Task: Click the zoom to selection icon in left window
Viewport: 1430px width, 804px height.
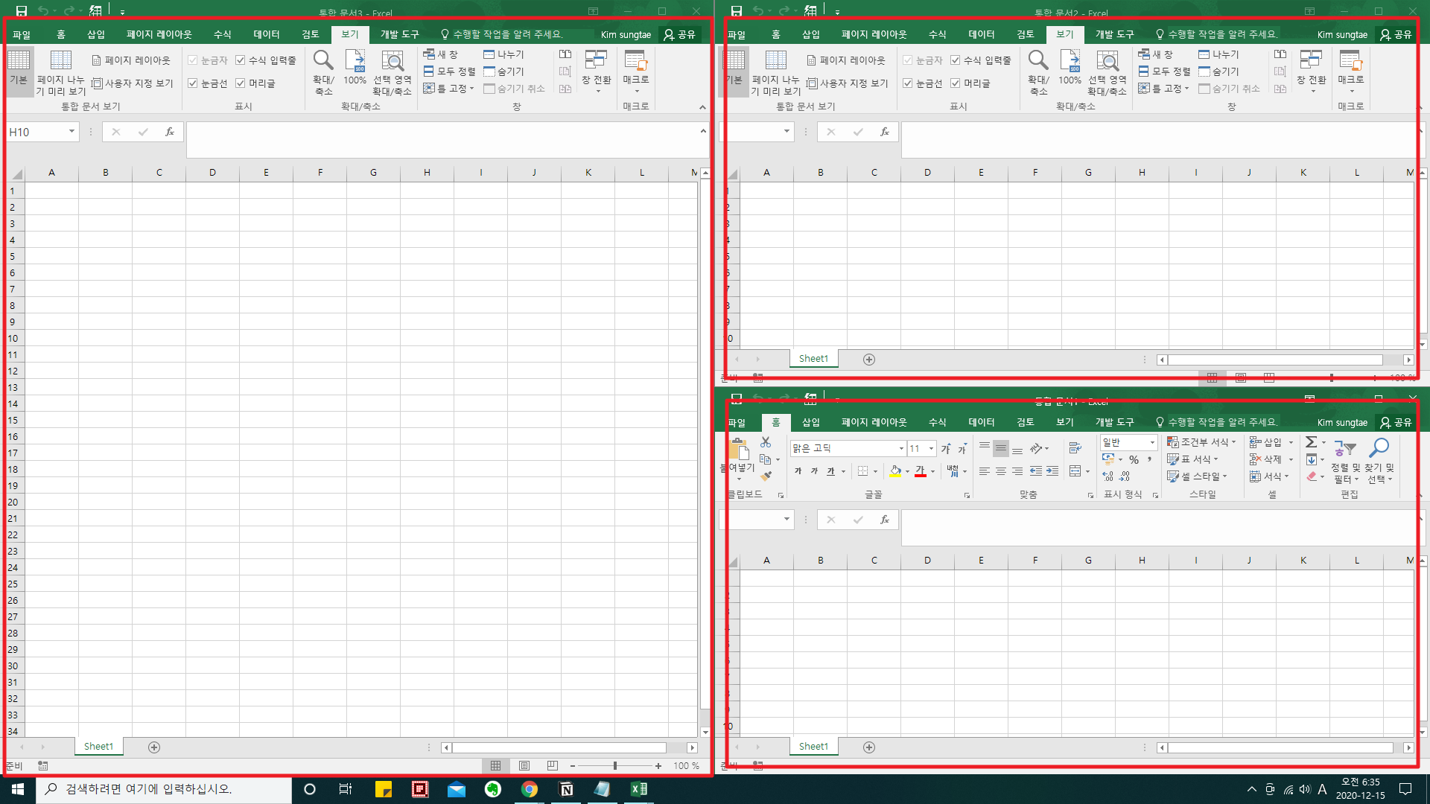Action: (x=392, y=61)
